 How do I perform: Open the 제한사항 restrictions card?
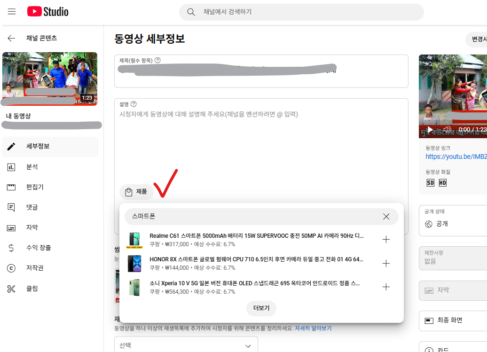(453, 258)
